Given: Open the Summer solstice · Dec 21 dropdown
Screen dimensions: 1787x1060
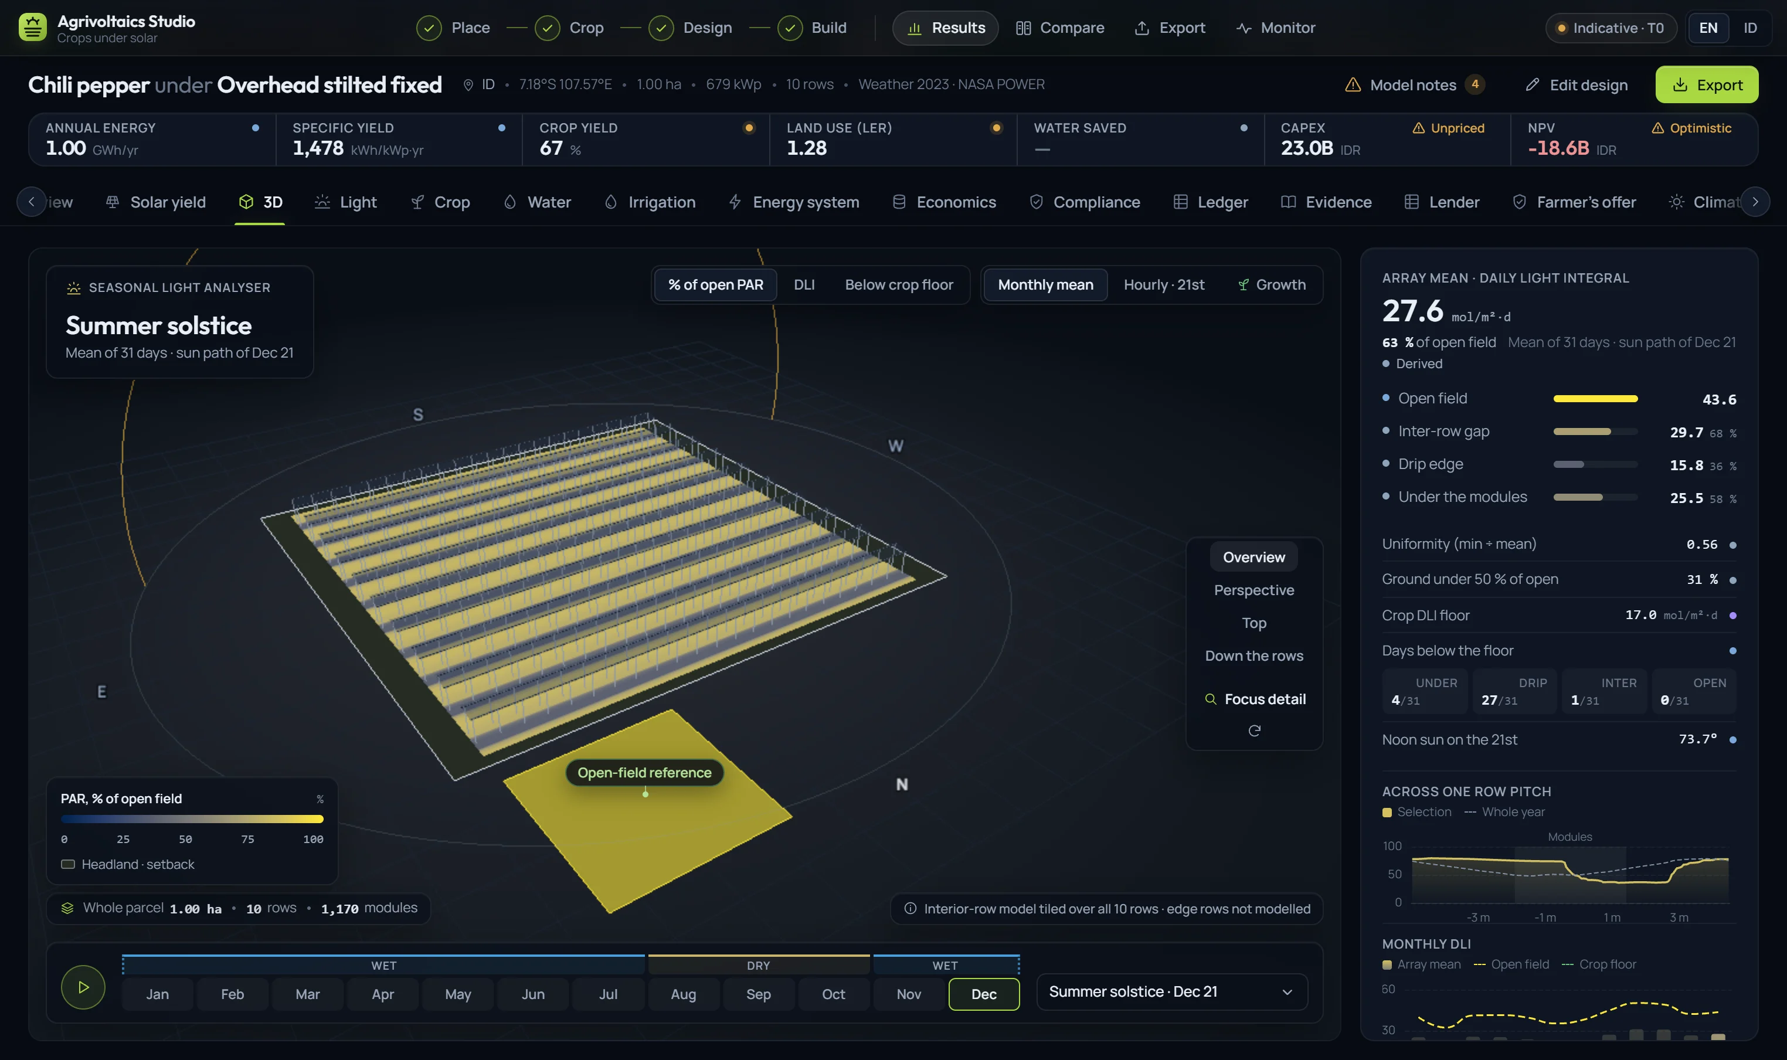Looking at the screenshot, I should point(1171,991).
